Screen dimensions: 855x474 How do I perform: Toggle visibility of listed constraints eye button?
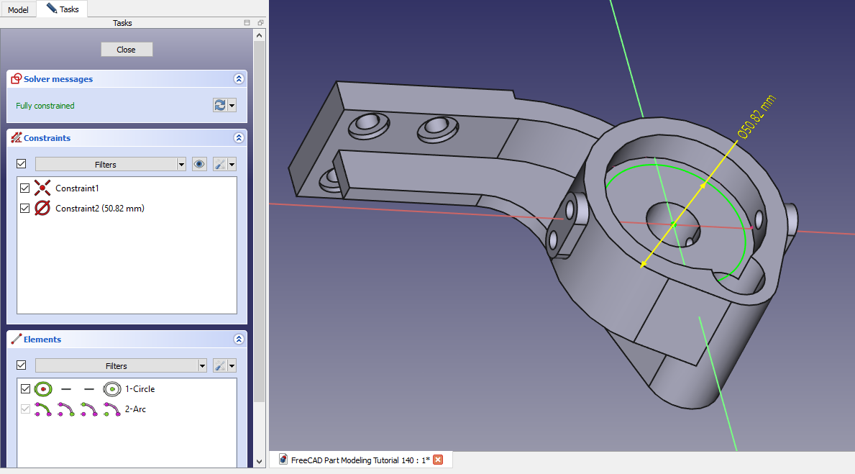[x=199, y=164]
